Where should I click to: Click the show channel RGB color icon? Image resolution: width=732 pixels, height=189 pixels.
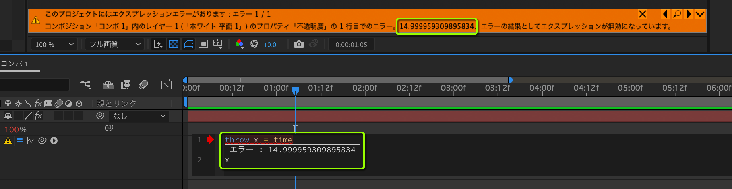click(x=239, y=44)
